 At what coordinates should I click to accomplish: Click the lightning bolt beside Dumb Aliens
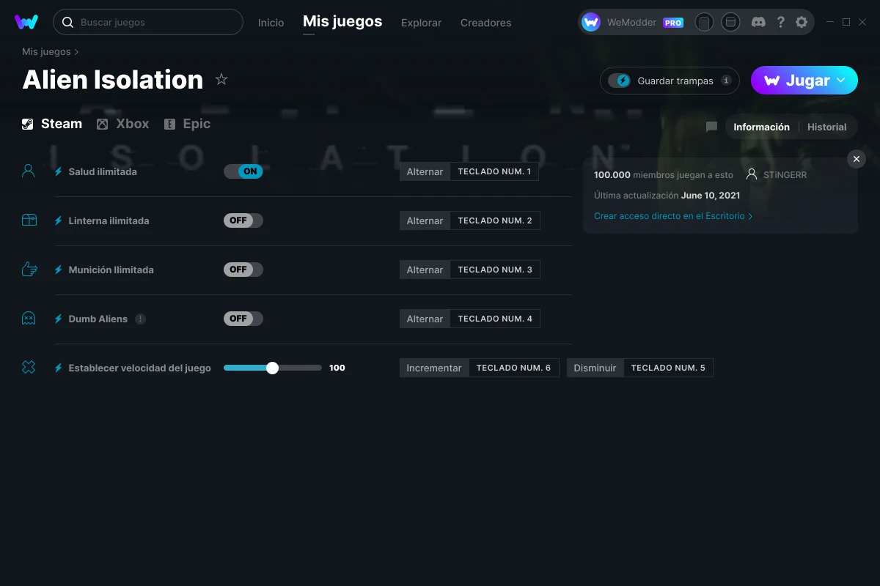pos(59,319)
